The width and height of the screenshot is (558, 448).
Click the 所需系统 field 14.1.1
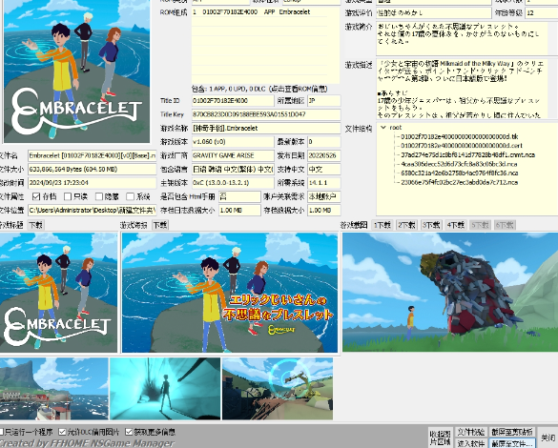click(324, 183)
